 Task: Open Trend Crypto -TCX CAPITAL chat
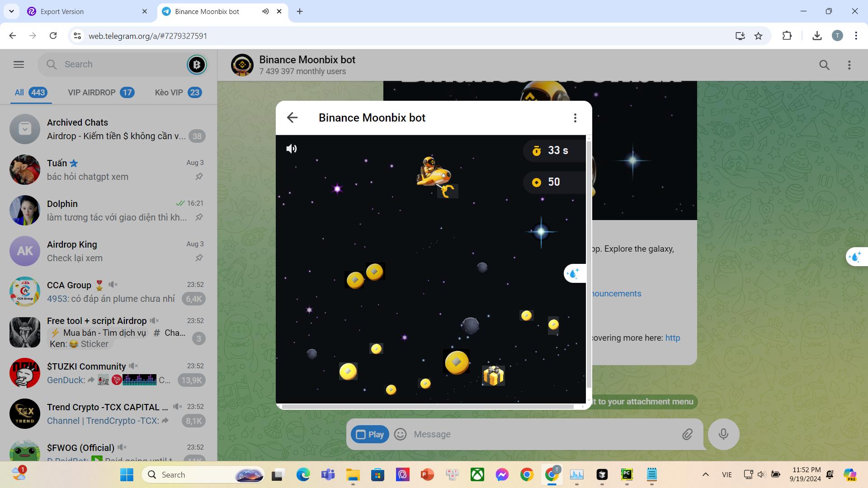point(108,414)
